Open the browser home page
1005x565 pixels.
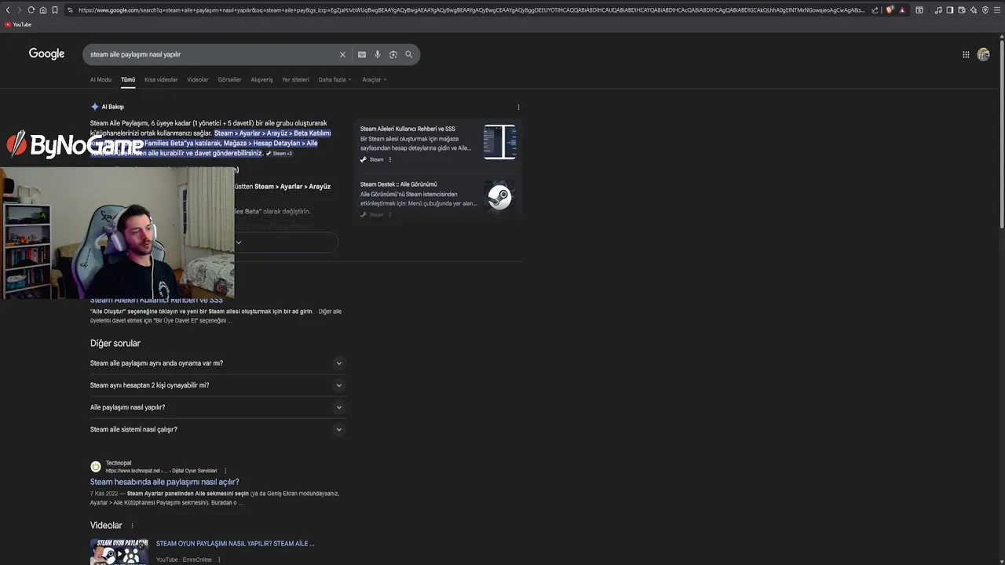43,10
